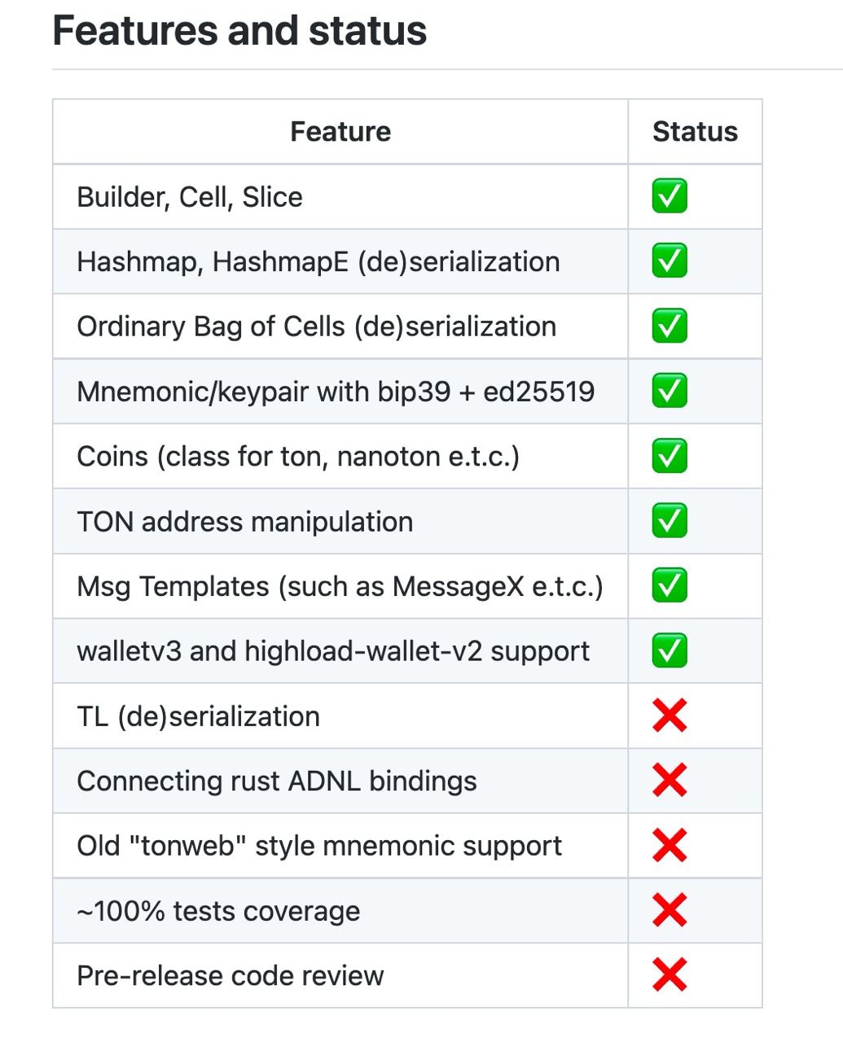Click the checkmark for walletv3 and highload-wallet-v2 support
This screenshot has width=843, height=1042.
point(670,650)
